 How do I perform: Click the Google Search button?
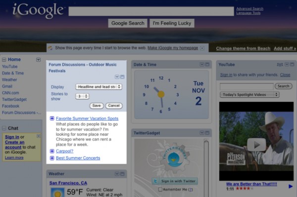point(128,23)
